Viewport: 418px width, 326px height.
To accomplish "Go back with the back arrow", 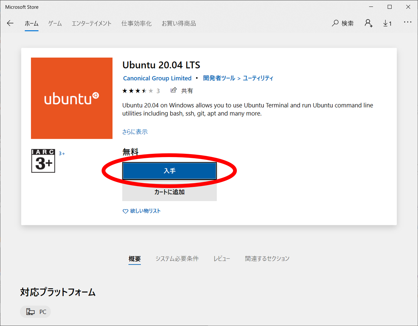I will coord(10,23).
